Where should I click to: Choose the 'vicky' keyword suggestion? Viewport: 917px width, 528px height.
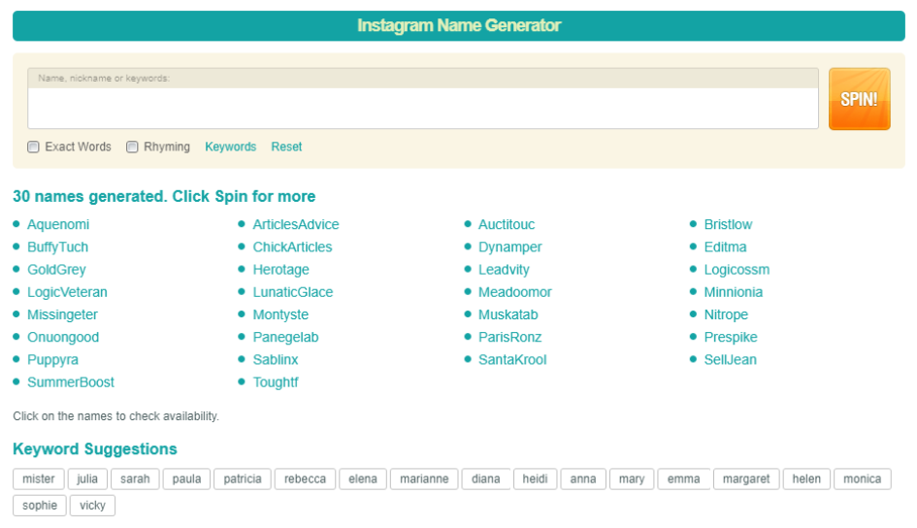pos(92,506)
